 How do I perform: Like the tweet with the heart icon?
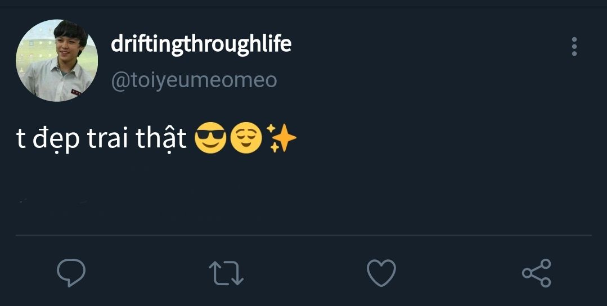381,273
